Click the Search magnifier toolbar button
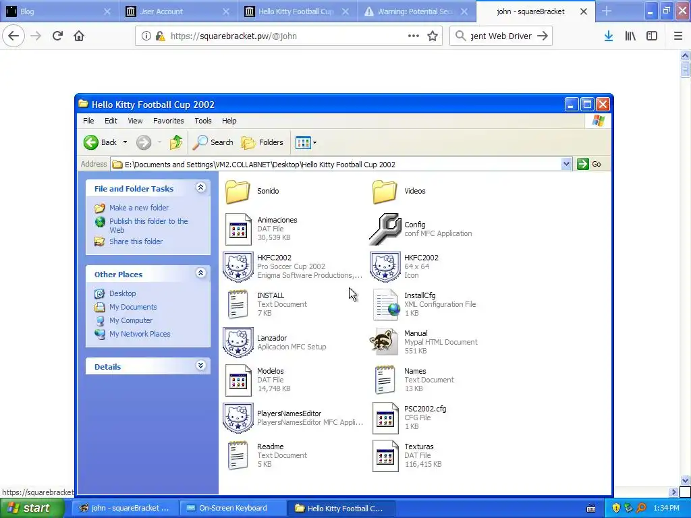The width and height of the screenshot is (691, 518). coord(213,142)
